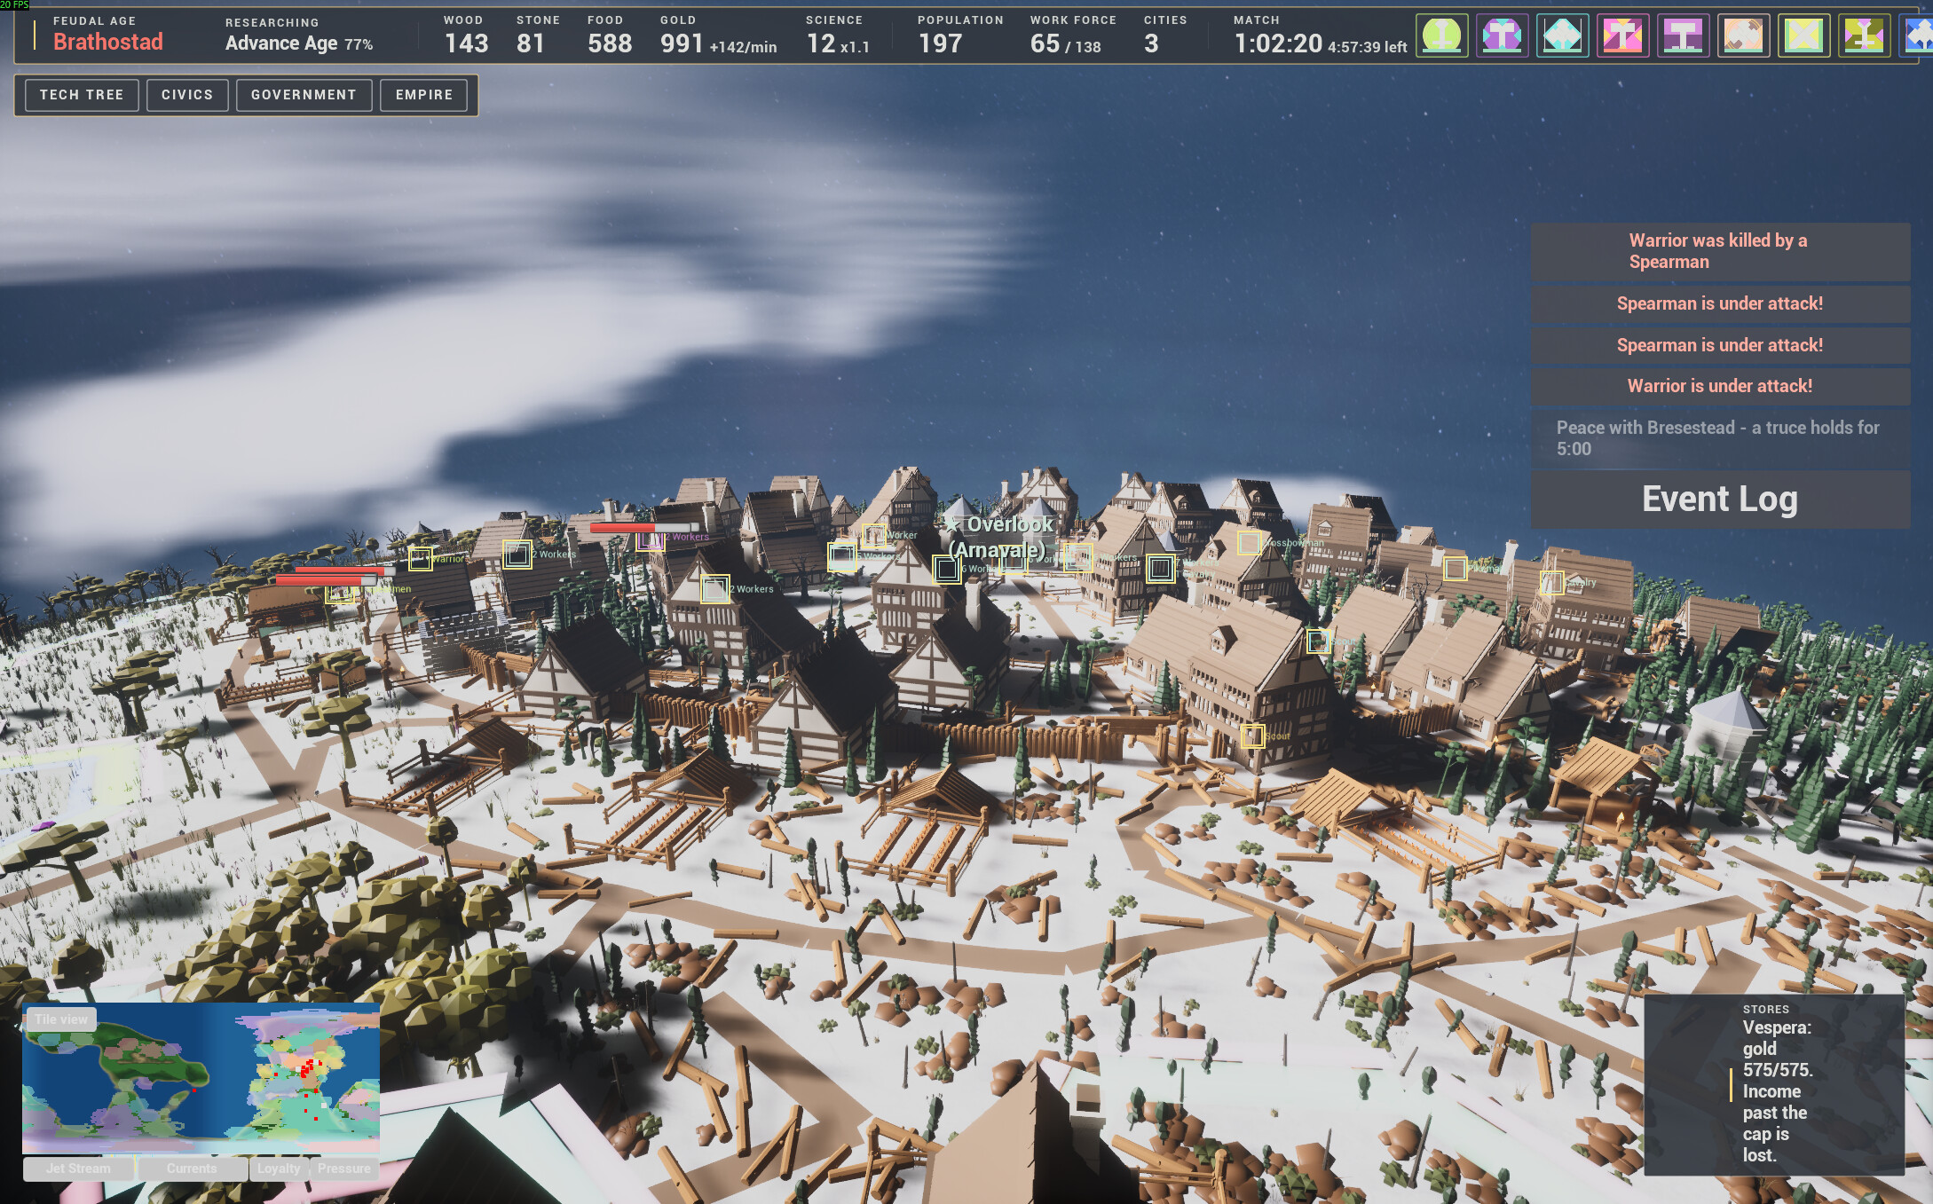Click the Cities count 3
The width and height of the screenshot is (1933, 1204).
(x=1151, y=43)
